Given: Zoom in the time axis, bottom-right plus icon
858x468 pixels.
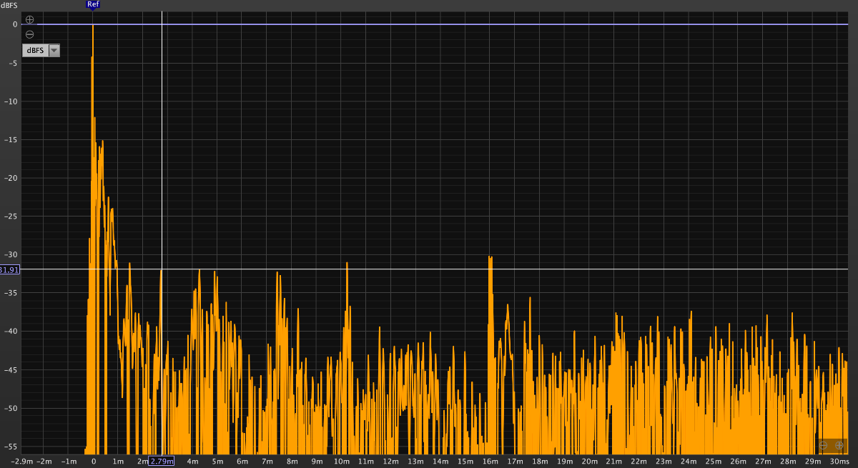Looking at the screenshot, I should coord(839,445).
